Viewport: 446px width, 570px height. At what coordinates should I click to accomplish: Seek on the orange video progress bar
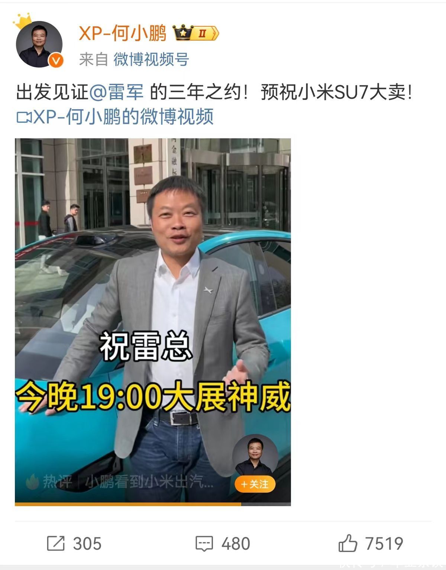click(153, 504)
